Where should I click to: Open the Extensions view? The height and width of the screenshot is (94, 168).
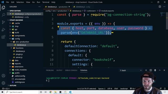point(3,37)
